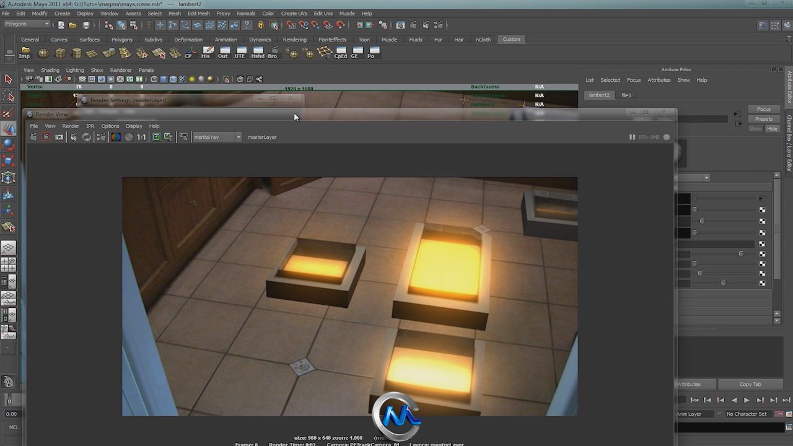
Task: Click slider handle near right in Attribute Editor
Action: [x=741, y=254]
